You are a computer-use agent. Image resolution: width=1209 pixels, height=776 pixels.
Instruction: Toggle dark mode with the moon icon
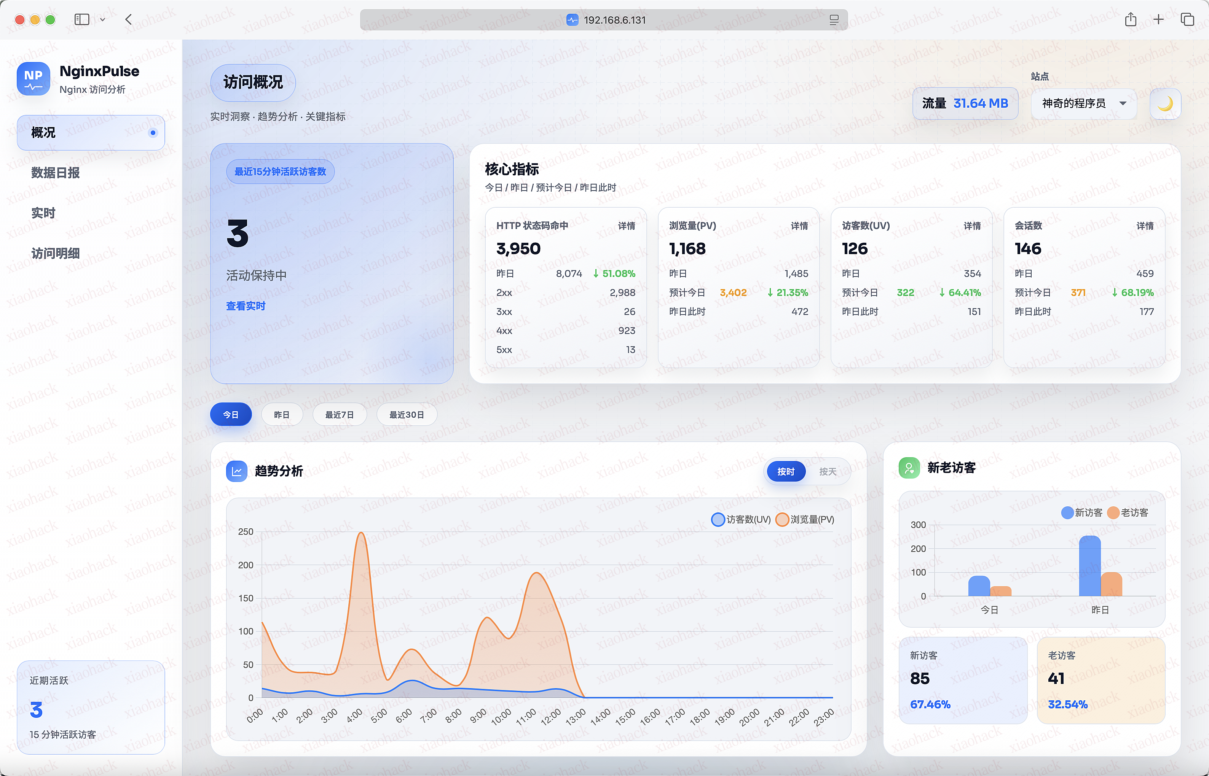click(x=1165, y=104)
